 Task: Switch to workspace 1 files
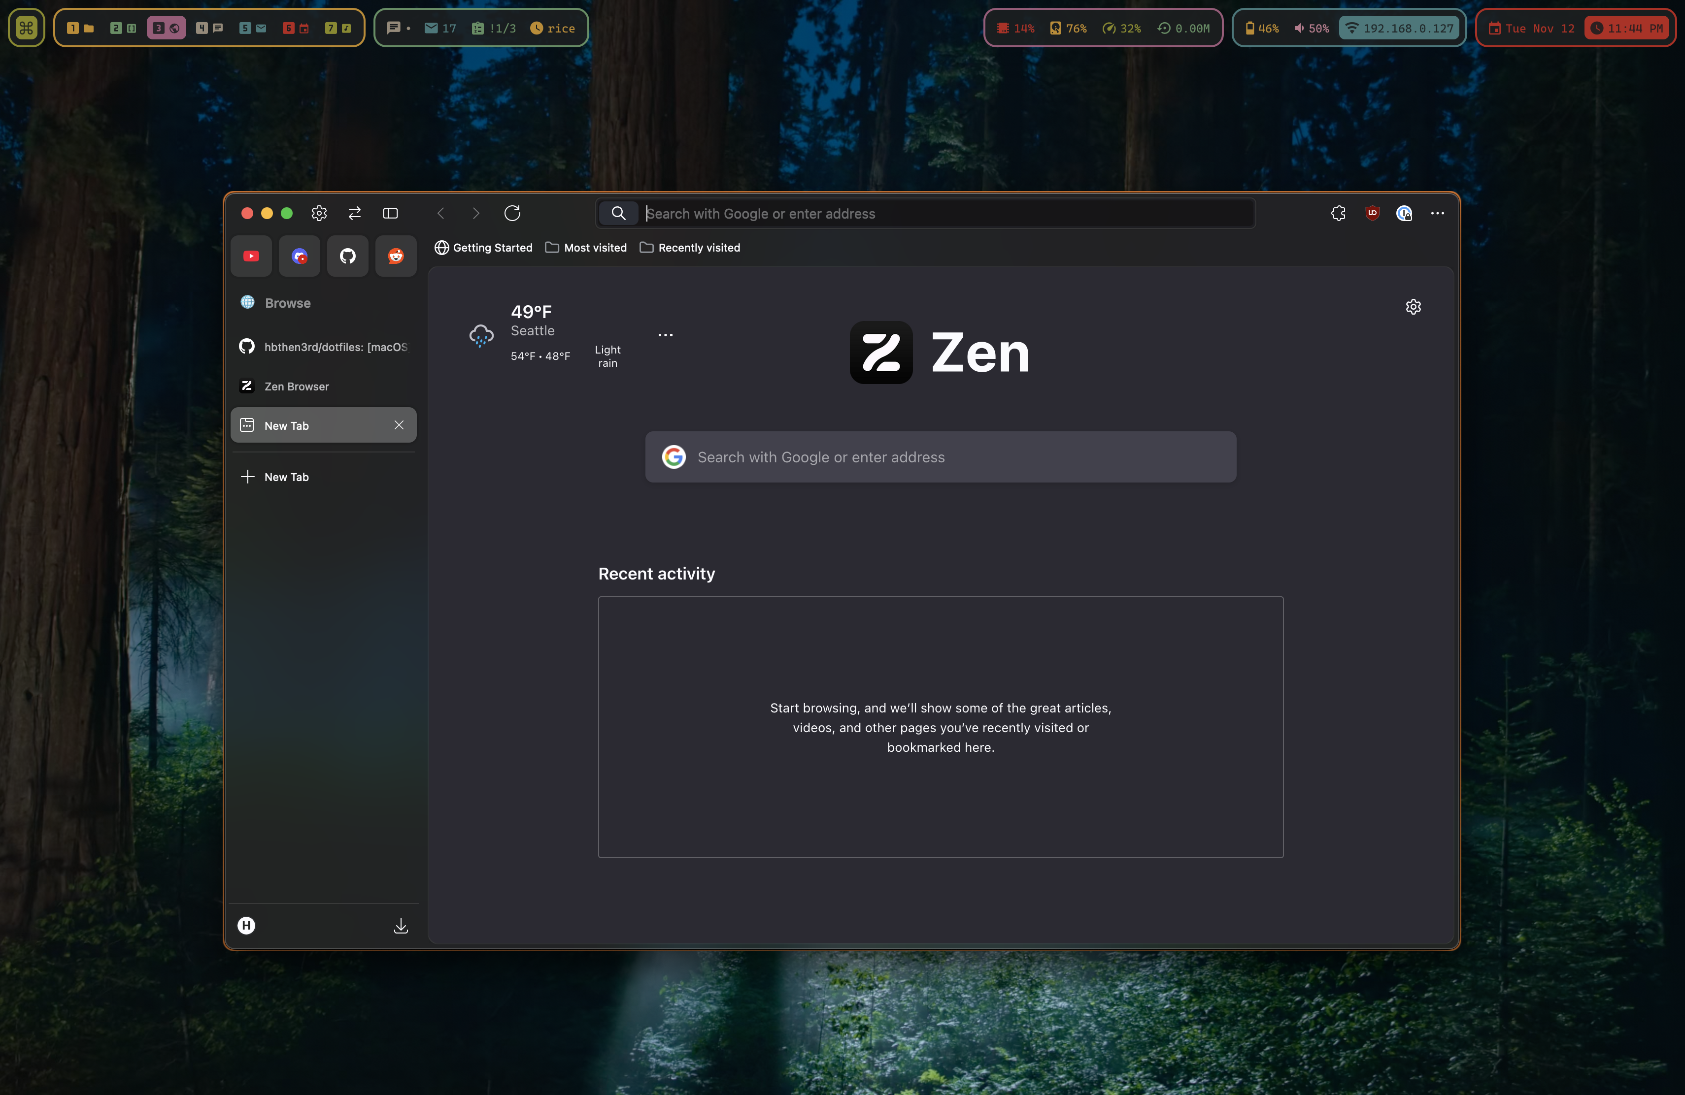click(x=80, y=28)
